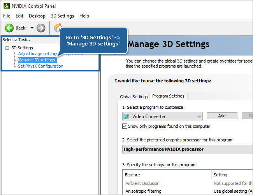This screenshot has height=195, width=253.
Task: Click the Not supported value for Ambient Occlusion
Action: pos(233,183)
